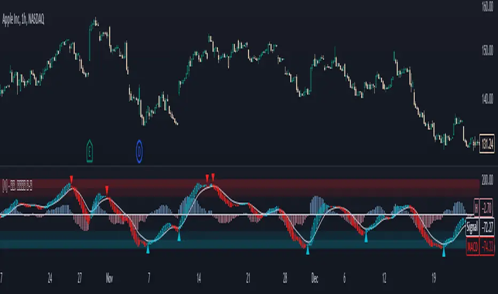Click the 19 date label on time axis
This screenshot has width=498, height=294.
click(x=433, y=278)
